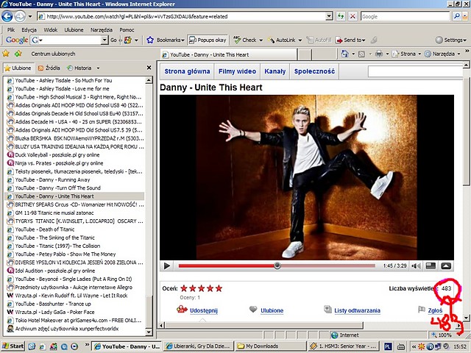Image resolution: width=471 pixels, height=353 pixels.
Task: Expand the Google toolbar search box dropdown
Action: tap(105, 40)
